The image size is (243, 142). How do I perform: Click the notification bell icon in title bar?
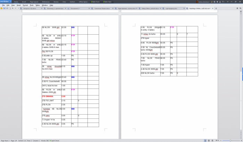[x=212, y=2]
